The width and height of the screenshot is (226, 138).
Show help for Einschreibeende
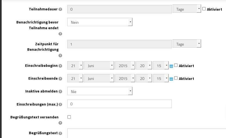point(60,79)
